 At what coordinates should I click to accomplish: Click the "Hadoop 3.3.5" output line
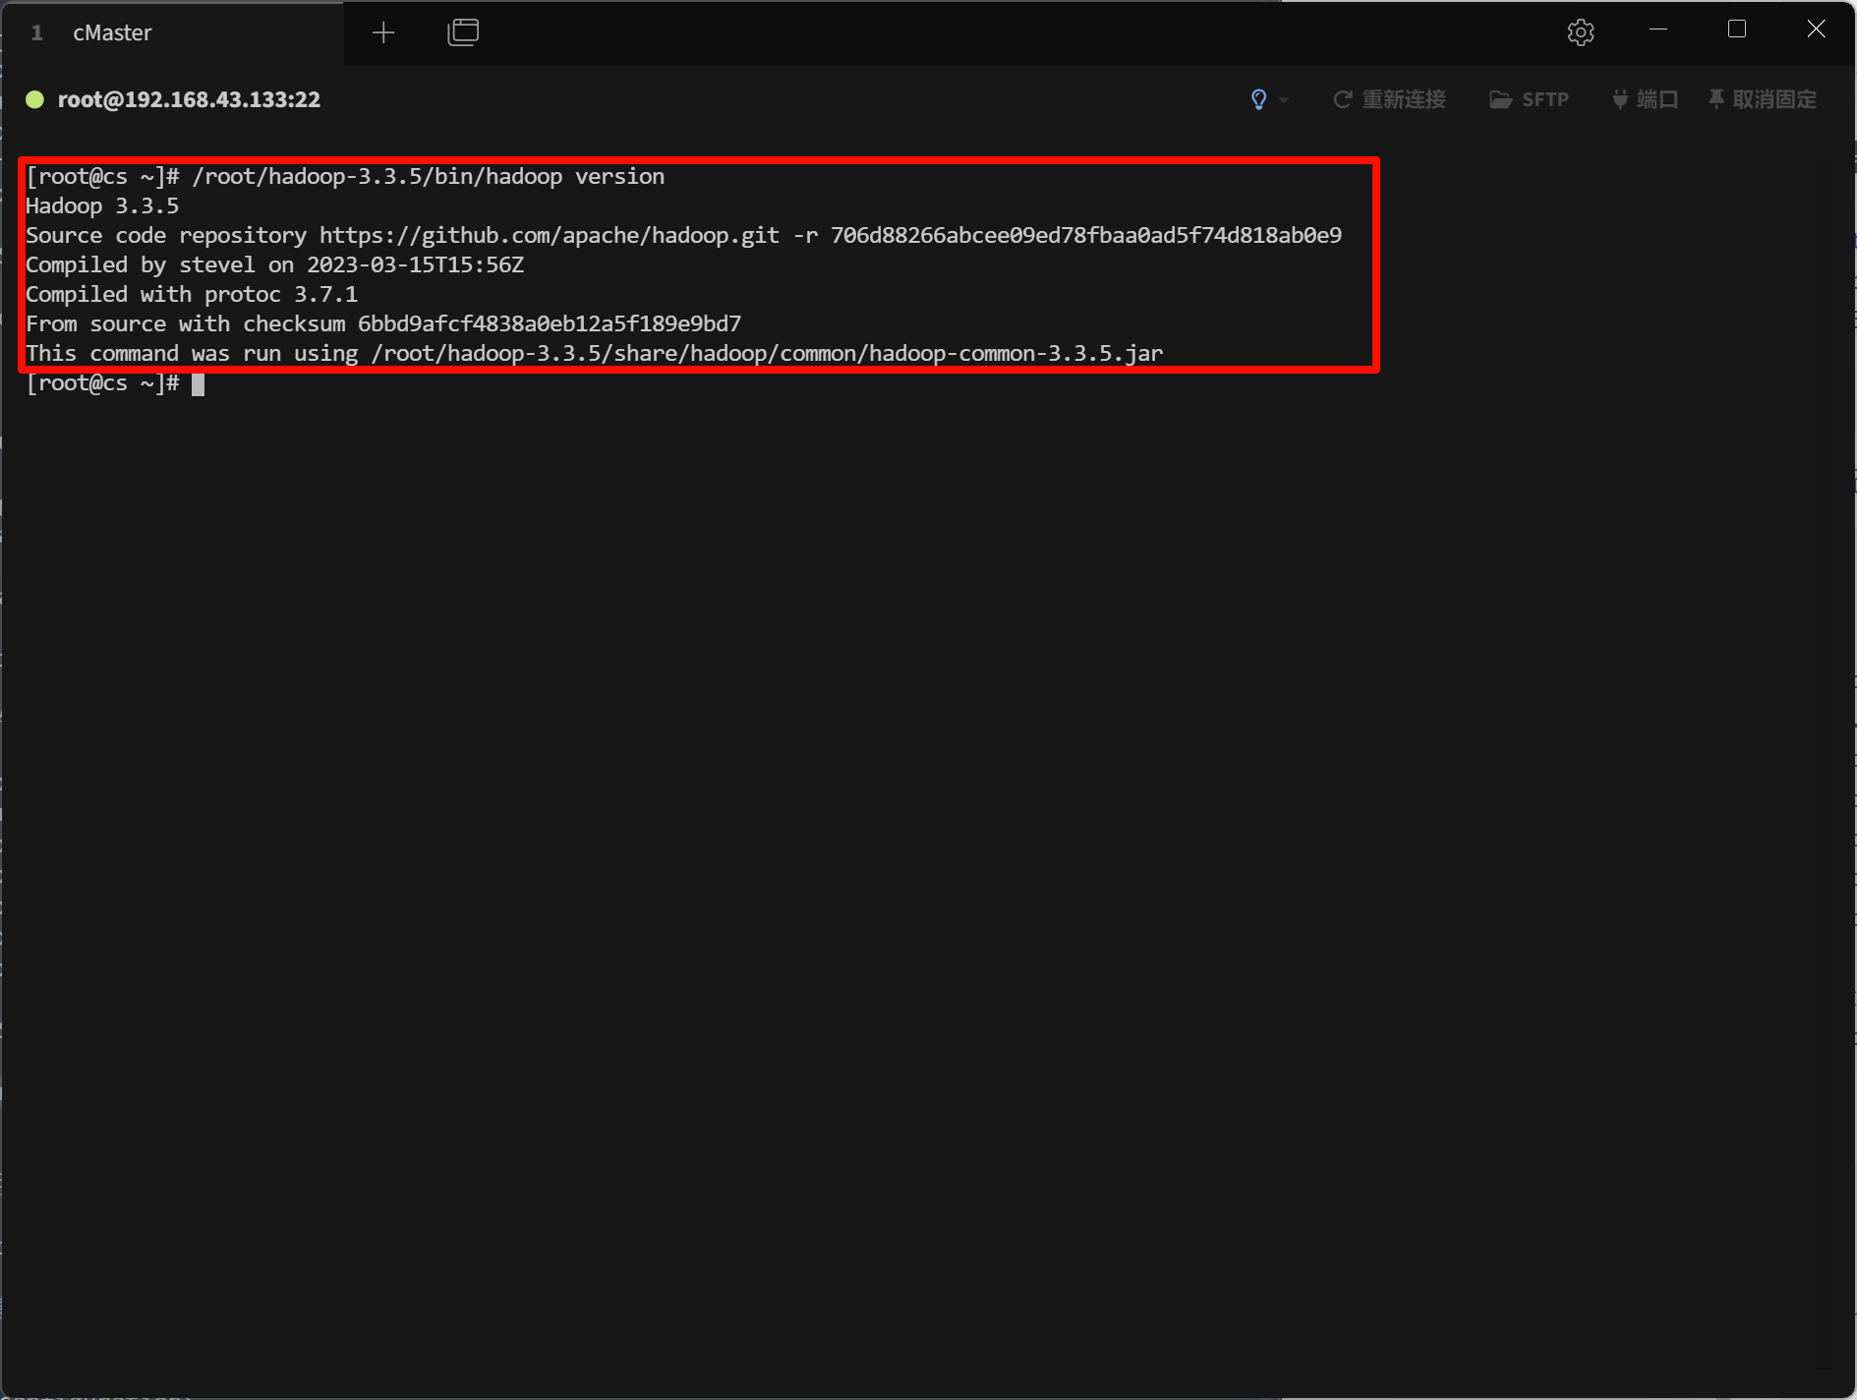pos(102,206)
